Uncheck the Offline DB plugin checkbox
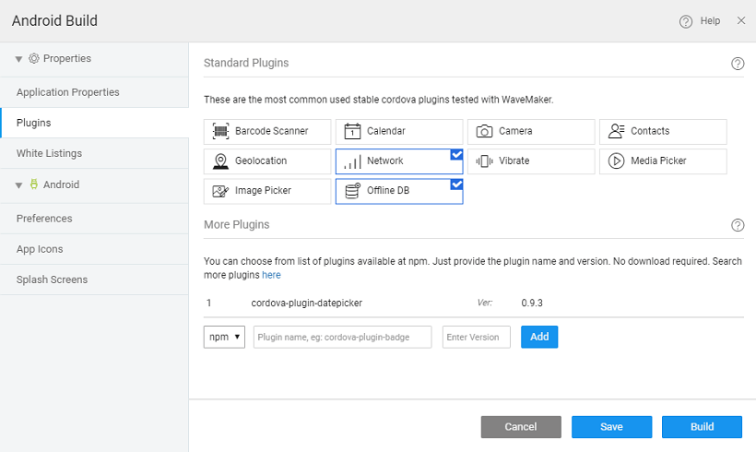Viewport: 756px width, 452px height. point(456,185)
